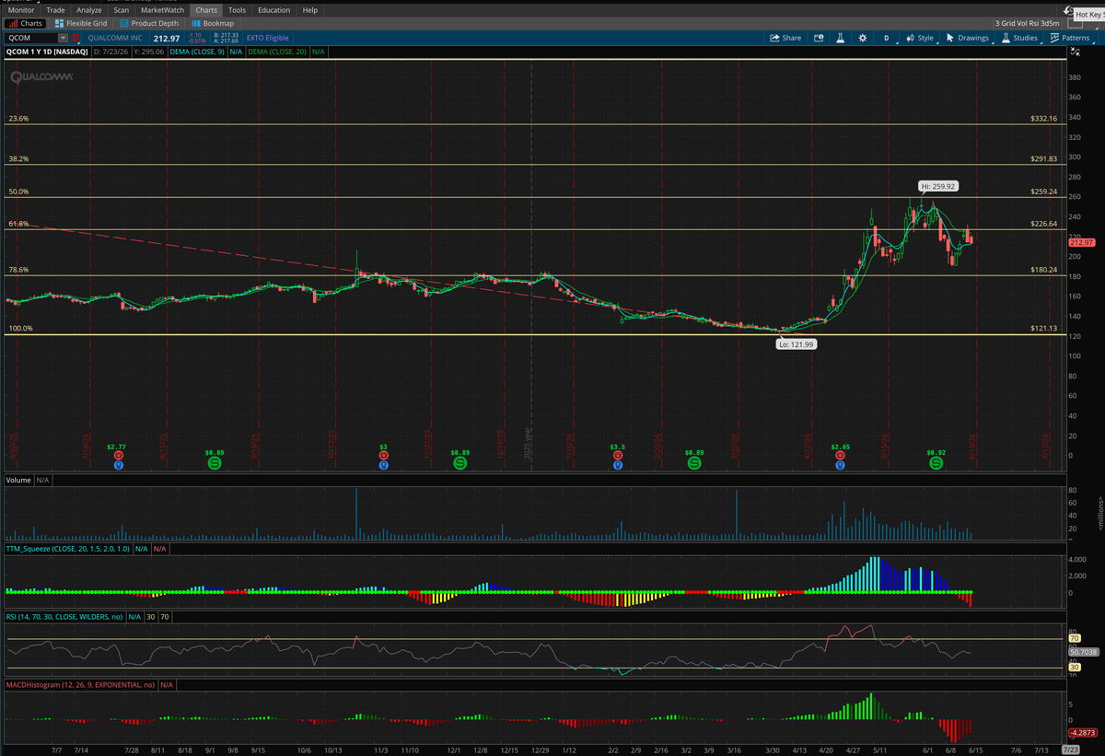The image size is (1105, 756).
Task: Click the QCOM symbol input field
Action: 31,38
